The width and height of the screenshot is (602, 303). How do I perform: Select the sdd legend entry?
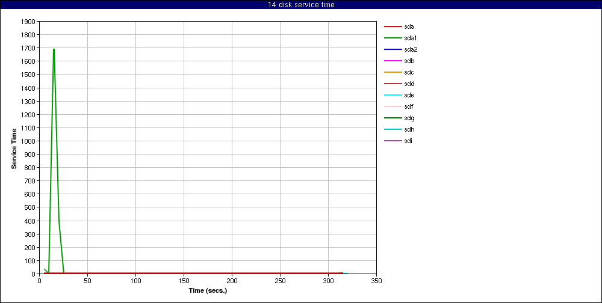pos(399,84)
